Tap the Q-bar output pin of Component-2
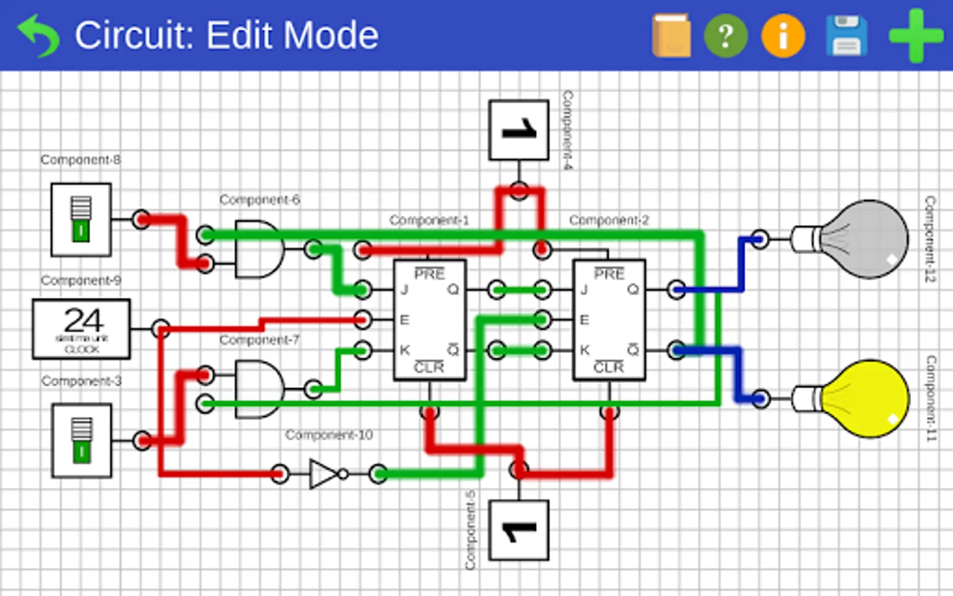Viewport: 953px width, 596px height. point(676,350)
